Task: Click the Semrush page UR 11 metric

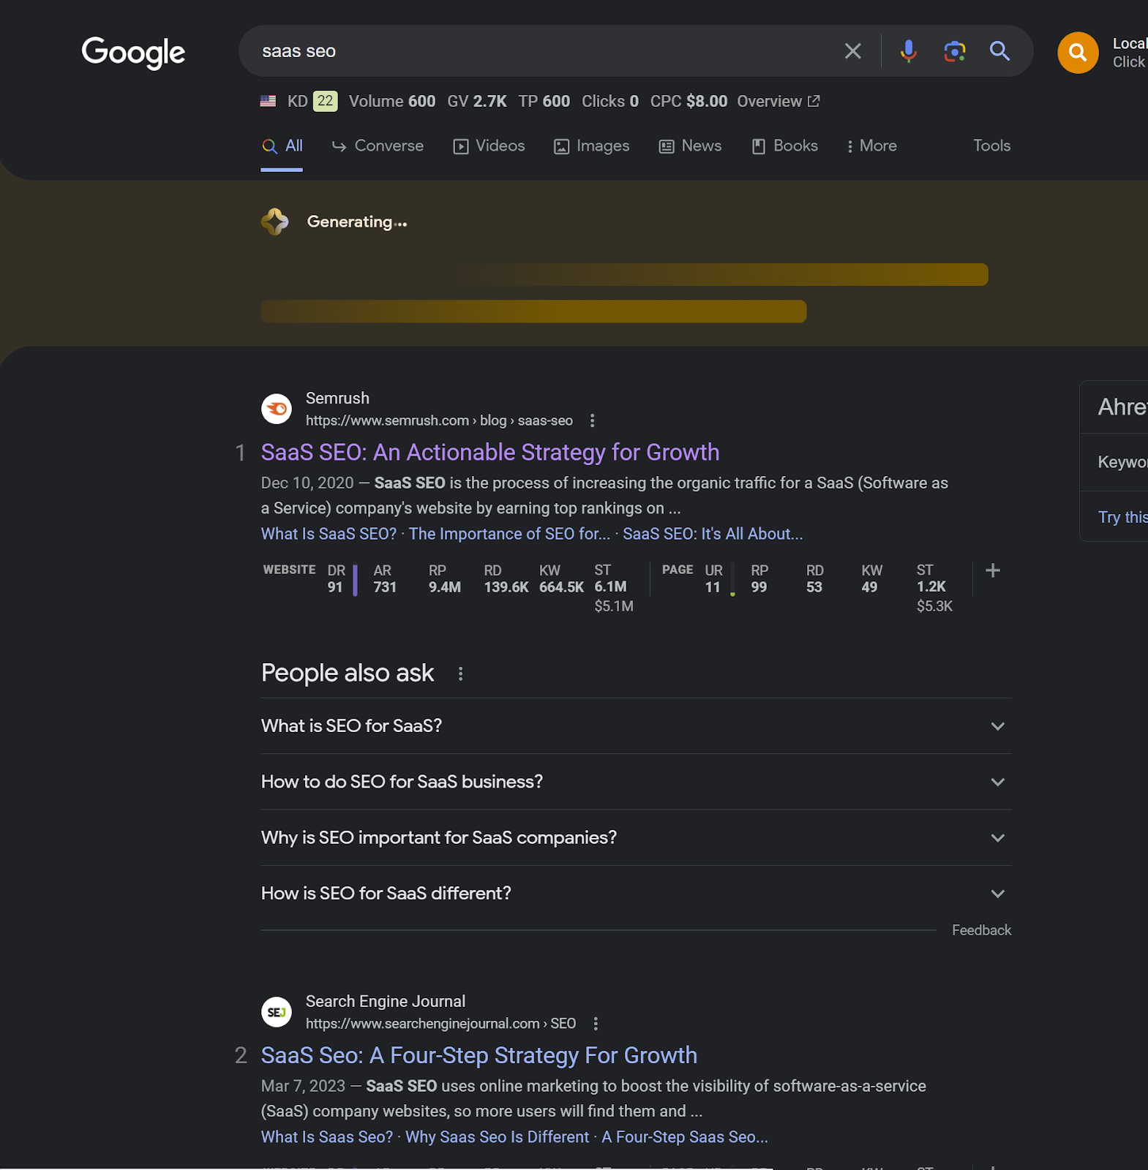Action: click(713, 578)
